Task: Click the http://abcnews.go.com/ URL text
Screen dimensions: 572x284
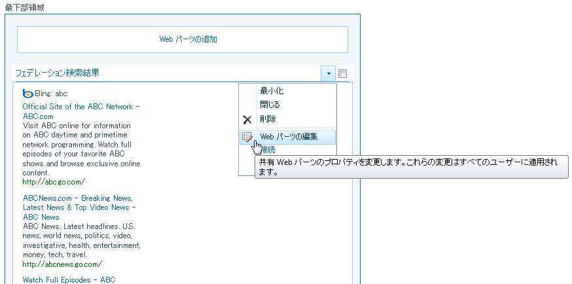Action: click(x=62, y=264)
